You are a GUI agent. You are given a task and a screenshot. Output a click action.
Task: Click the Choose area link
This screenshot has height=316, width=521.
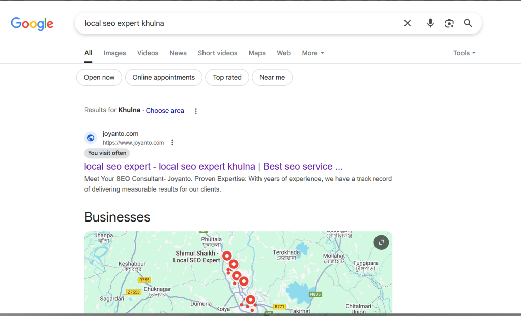(165, 111)
